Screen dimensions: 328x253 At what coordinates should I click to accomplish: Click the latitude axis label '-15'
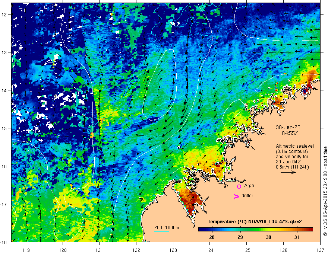[4, 128]
